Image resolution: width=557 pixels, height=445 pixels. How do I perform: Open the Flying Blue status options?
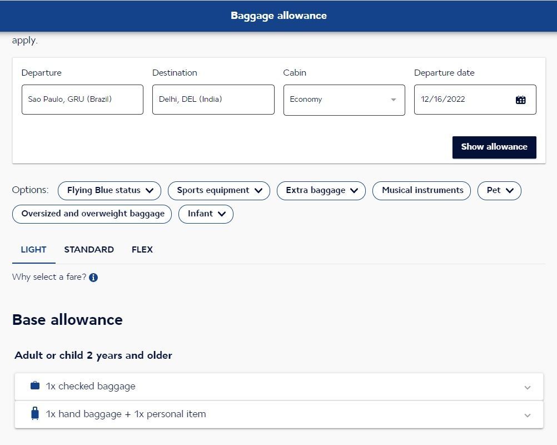tap(110, 190)
